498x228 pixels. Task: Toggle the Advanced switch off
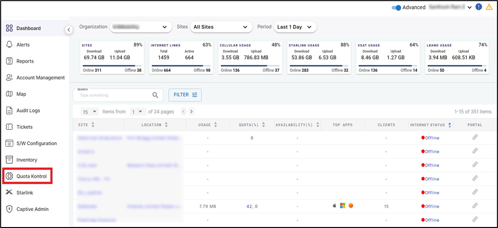click(396, 8)
